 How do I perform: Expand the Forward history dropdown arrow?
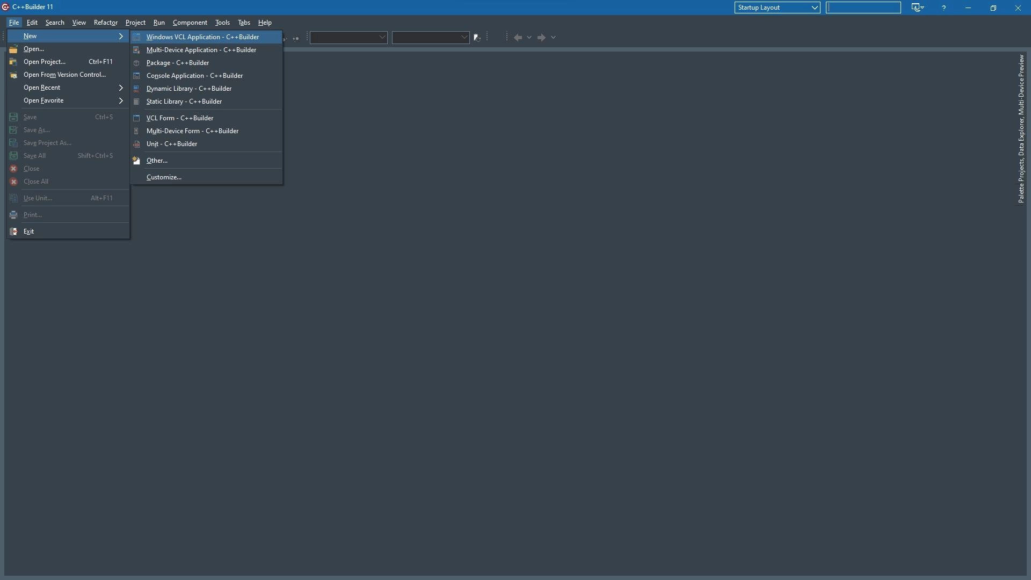coord(553,38)
